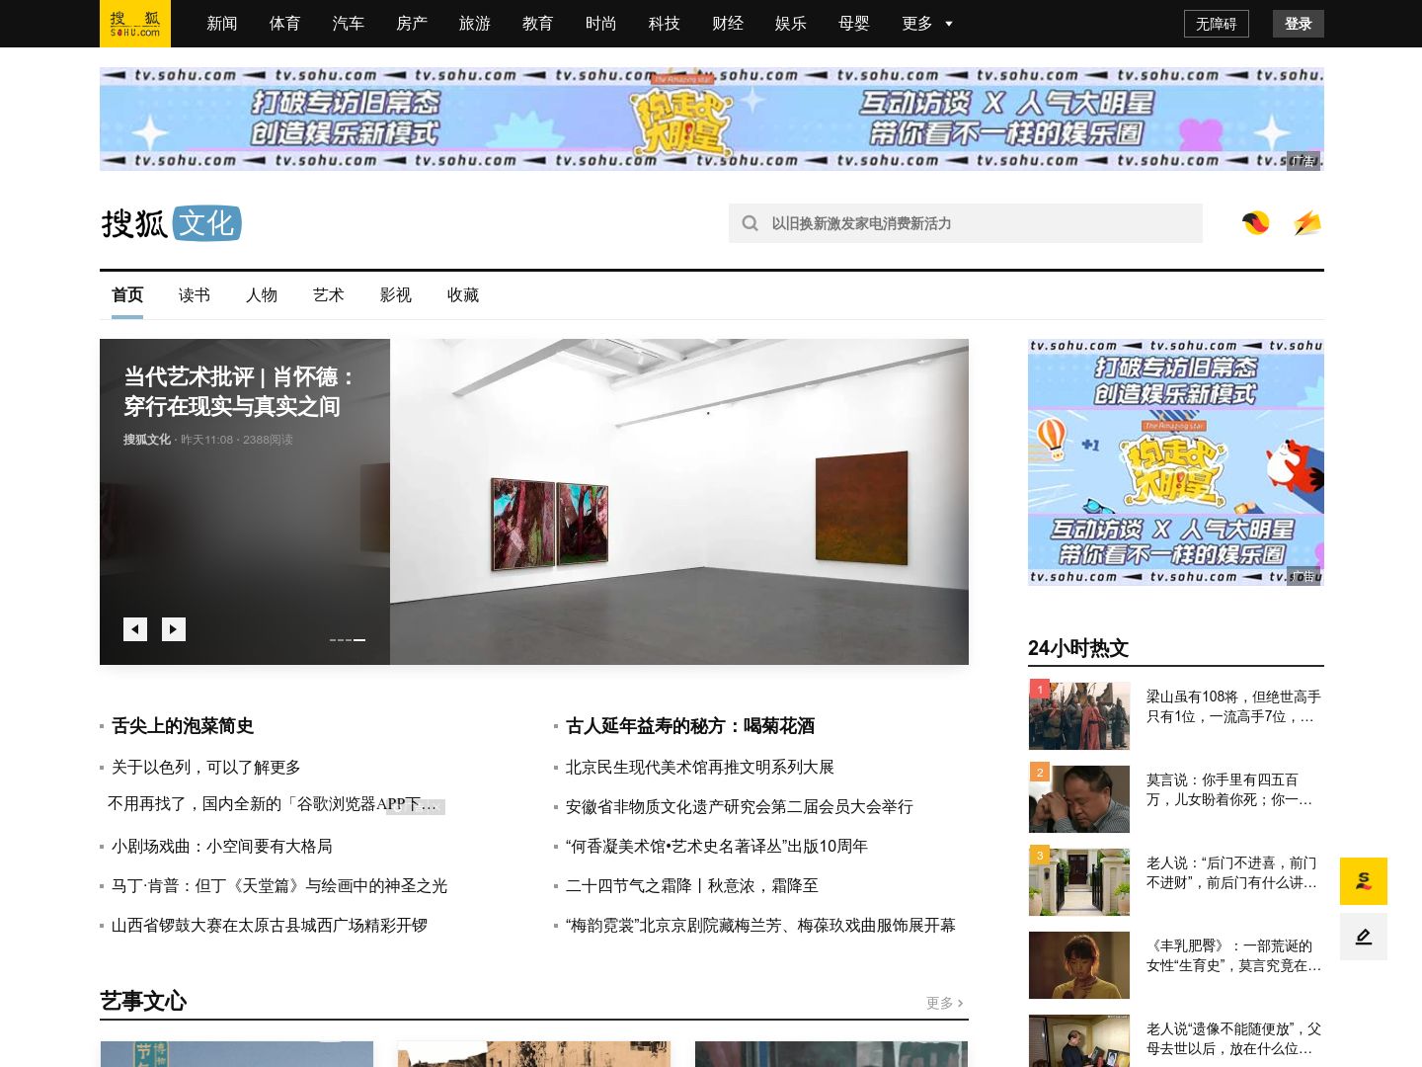Click the search magnifier icon

750,223
